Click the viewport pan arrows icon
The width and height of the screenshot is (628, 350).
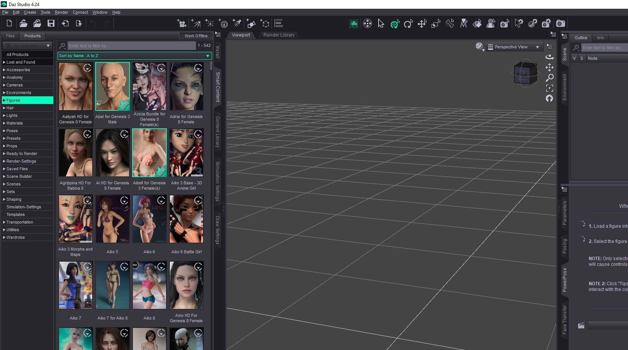(x=550, y=67)
